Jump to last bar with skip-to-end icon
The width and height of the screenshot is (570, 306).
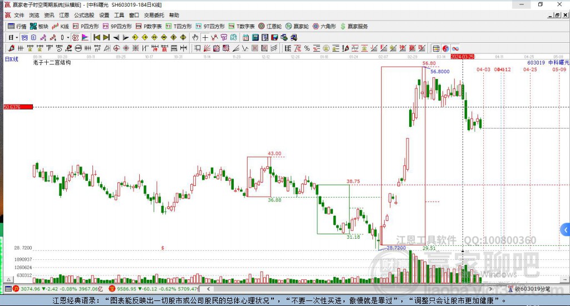point(106,37)
